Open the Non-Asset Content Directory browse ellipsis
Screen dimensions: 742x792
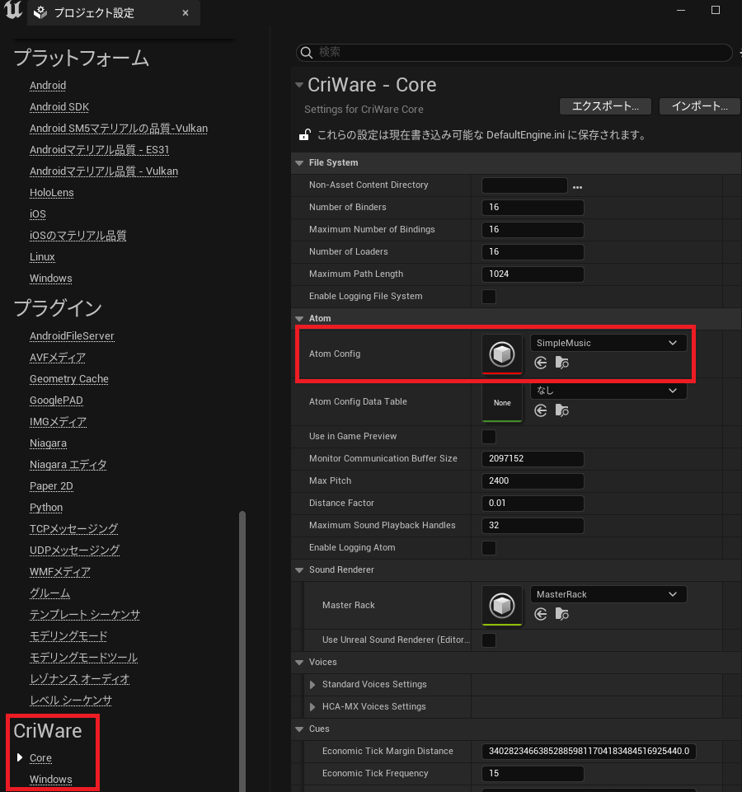coord(577,187)
